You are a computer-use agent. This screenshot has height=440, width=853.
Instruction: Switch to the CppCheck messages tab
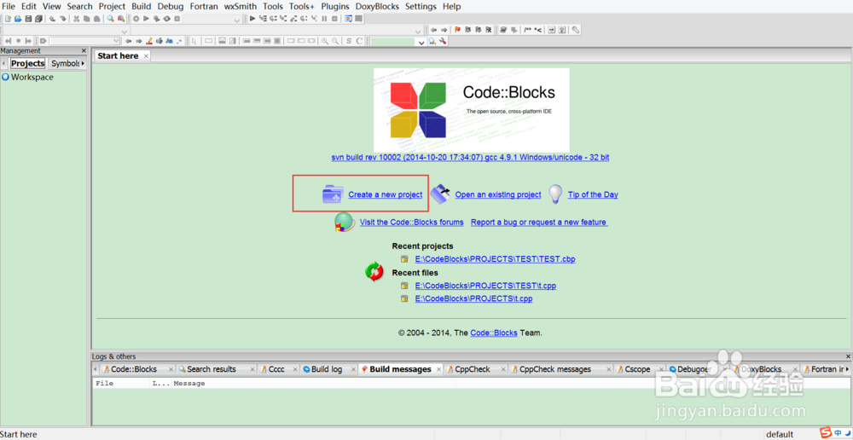click(555, 369)
